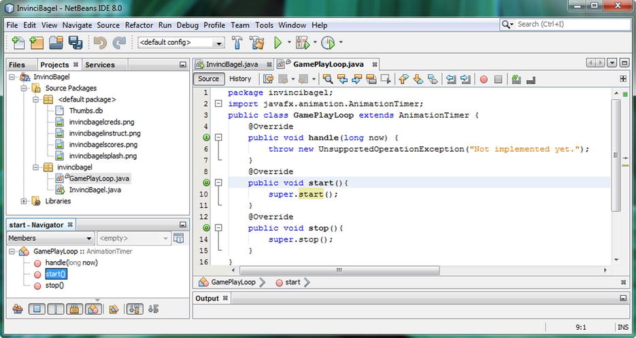Toggle Show Inner Classes filter in Navigator
The height and width of the screenshot is (338, 636).
point(93,309)
